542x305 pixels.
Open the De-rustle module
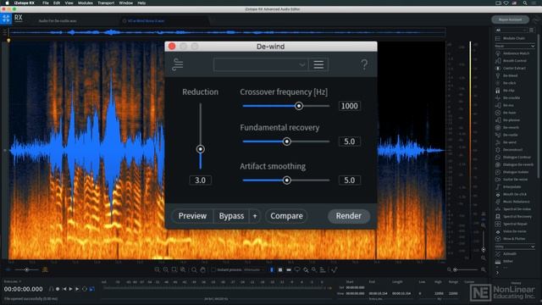pyautogui.click(x=510, y=135)
